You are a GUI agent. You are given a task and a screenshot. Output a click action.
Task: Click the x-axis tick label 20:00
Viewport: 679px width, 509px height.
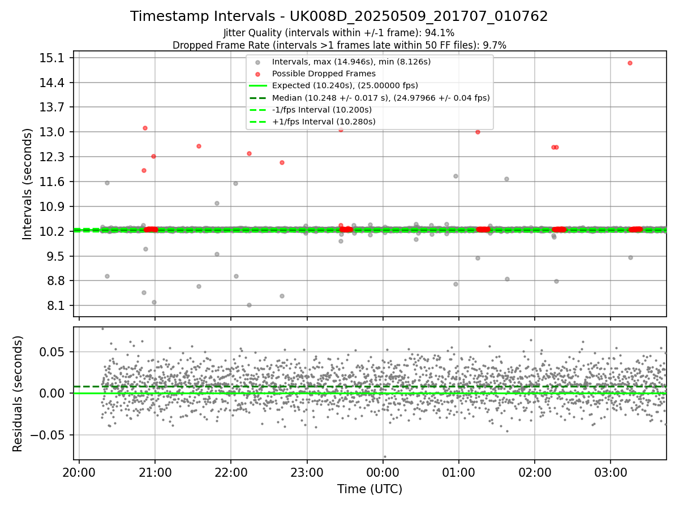point(79,472)
